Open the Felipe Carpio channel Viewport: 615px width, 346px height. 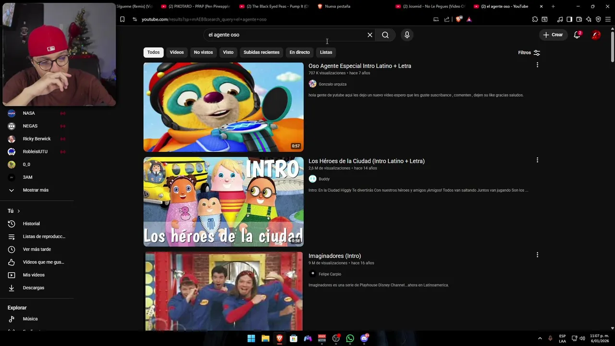point(330,274)
